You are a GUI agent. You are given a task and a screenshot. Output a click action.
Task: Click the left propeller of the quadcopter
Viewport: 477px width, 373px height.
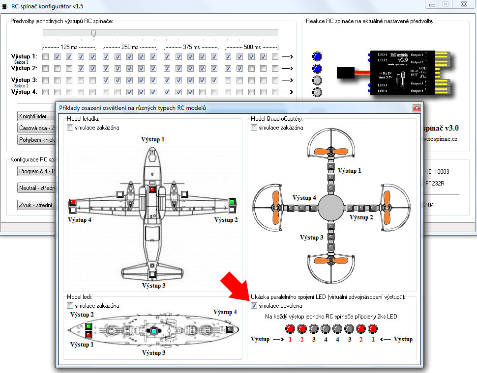(275, 208)
